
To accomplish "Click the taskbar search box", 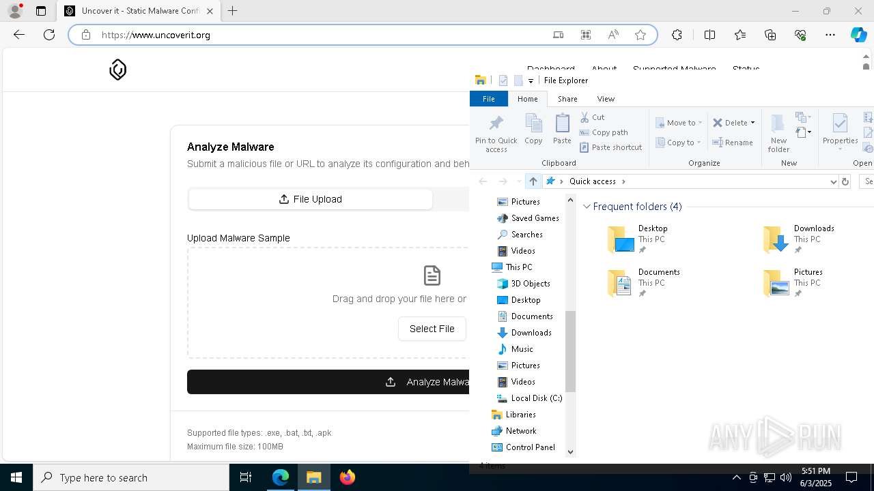I will pos(131,477).
